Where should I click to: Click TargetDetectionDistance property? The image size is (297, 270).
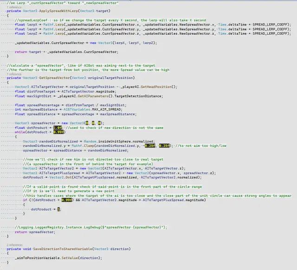click(x=137, y=96)
